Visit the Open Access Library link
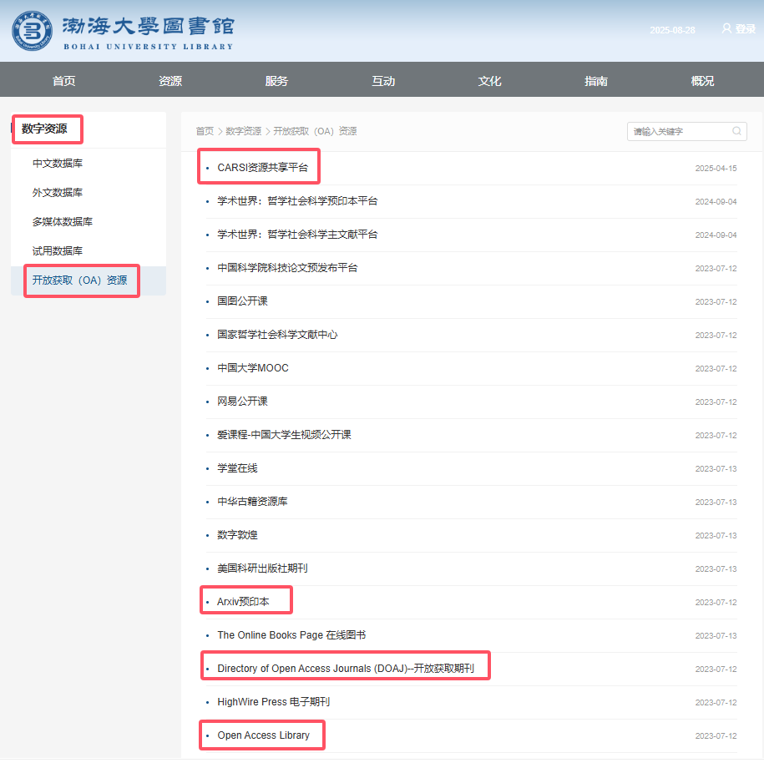 263,735
